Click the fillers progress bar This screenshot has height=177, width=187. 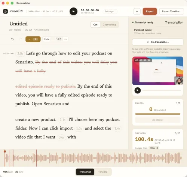tap(158, 114)
